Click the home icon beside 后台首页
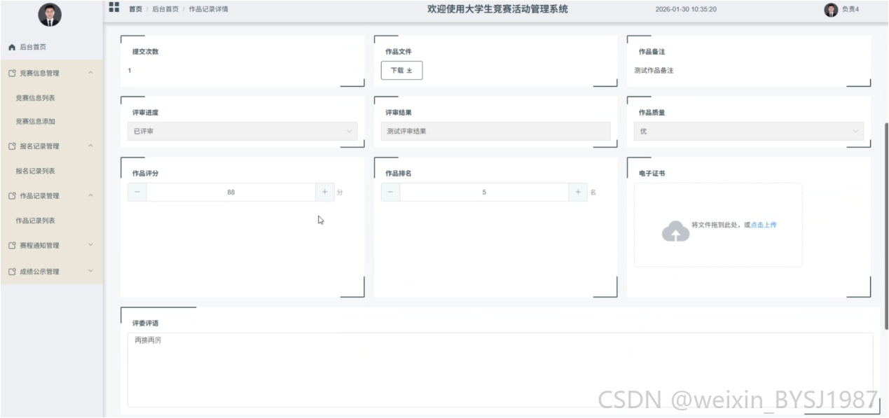 [x=11, y=47]
